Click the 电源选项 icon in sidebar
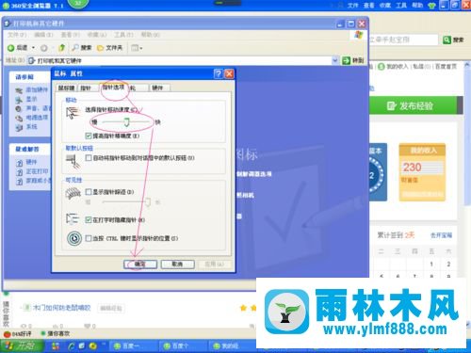 click(x=19, y=118)
